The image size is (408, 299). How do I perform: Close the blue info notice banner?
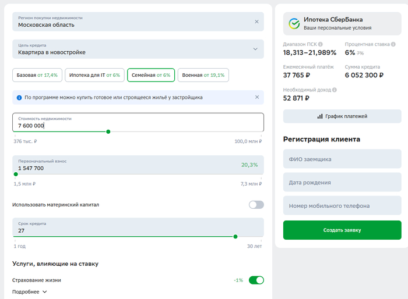click(256, 97)
